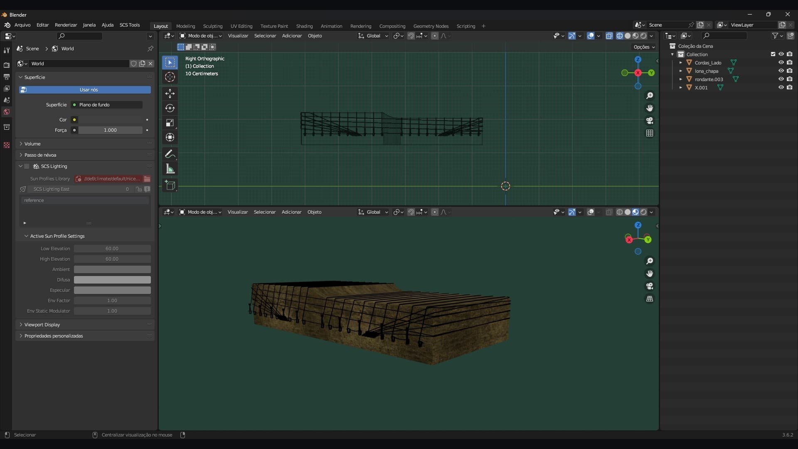Expand Cordas_Lado in the outliner
The image size is (798, 449).
[x=680, y=63]
